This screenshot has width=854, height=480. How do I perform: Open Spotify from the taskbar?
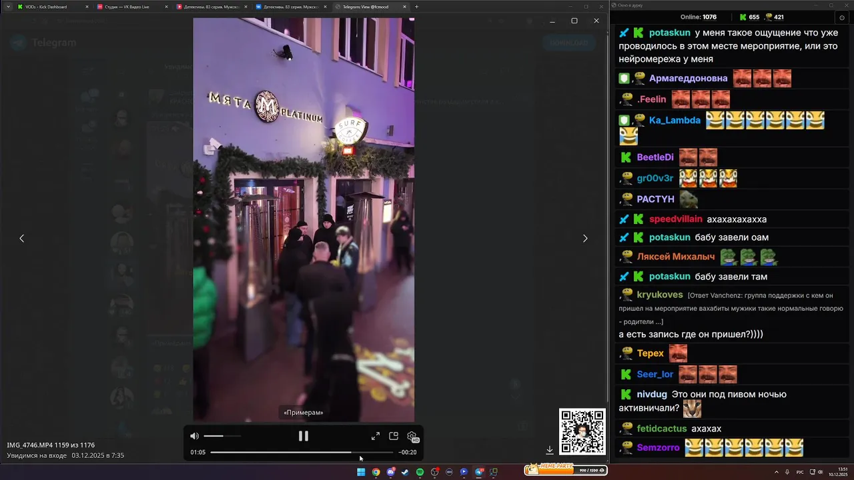tap(420, 472)
